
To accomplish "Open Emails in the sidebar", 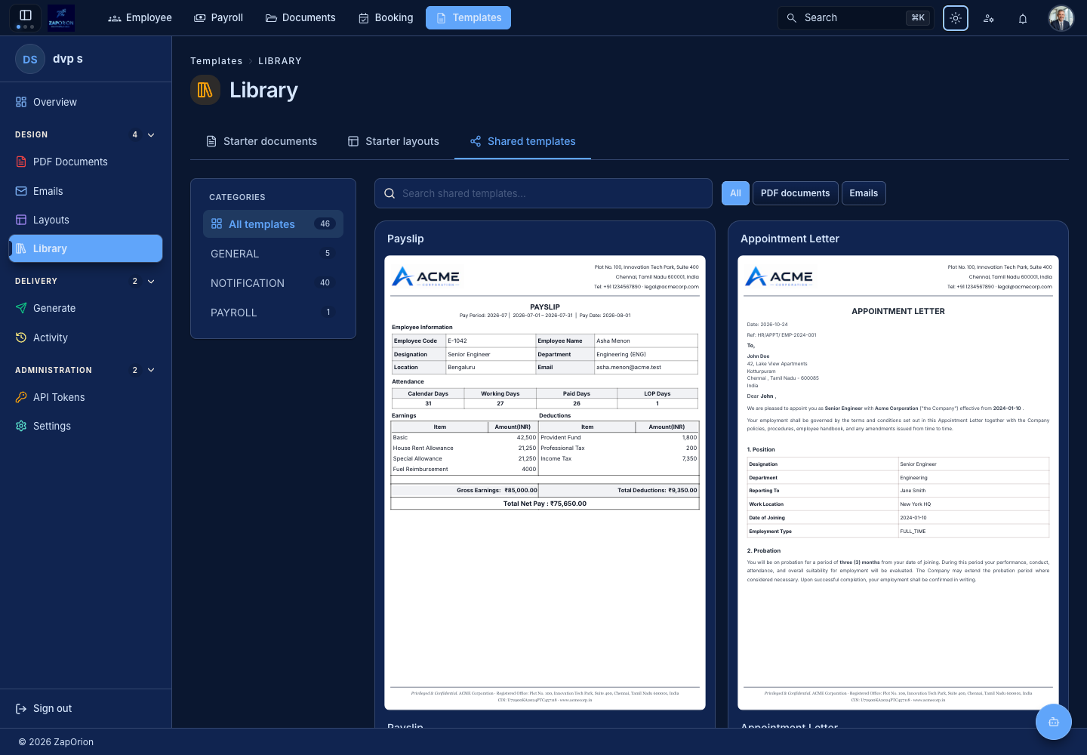I will point(85,191).
